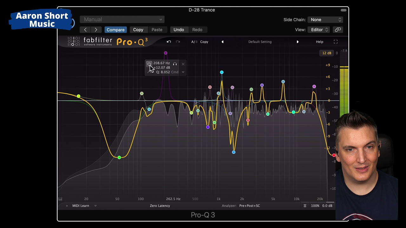The height and width of the screenshot is (228, 406).
Task: Enter full screen mode via the corner icon
Action: pyautogui.click(x=336, y=42)
